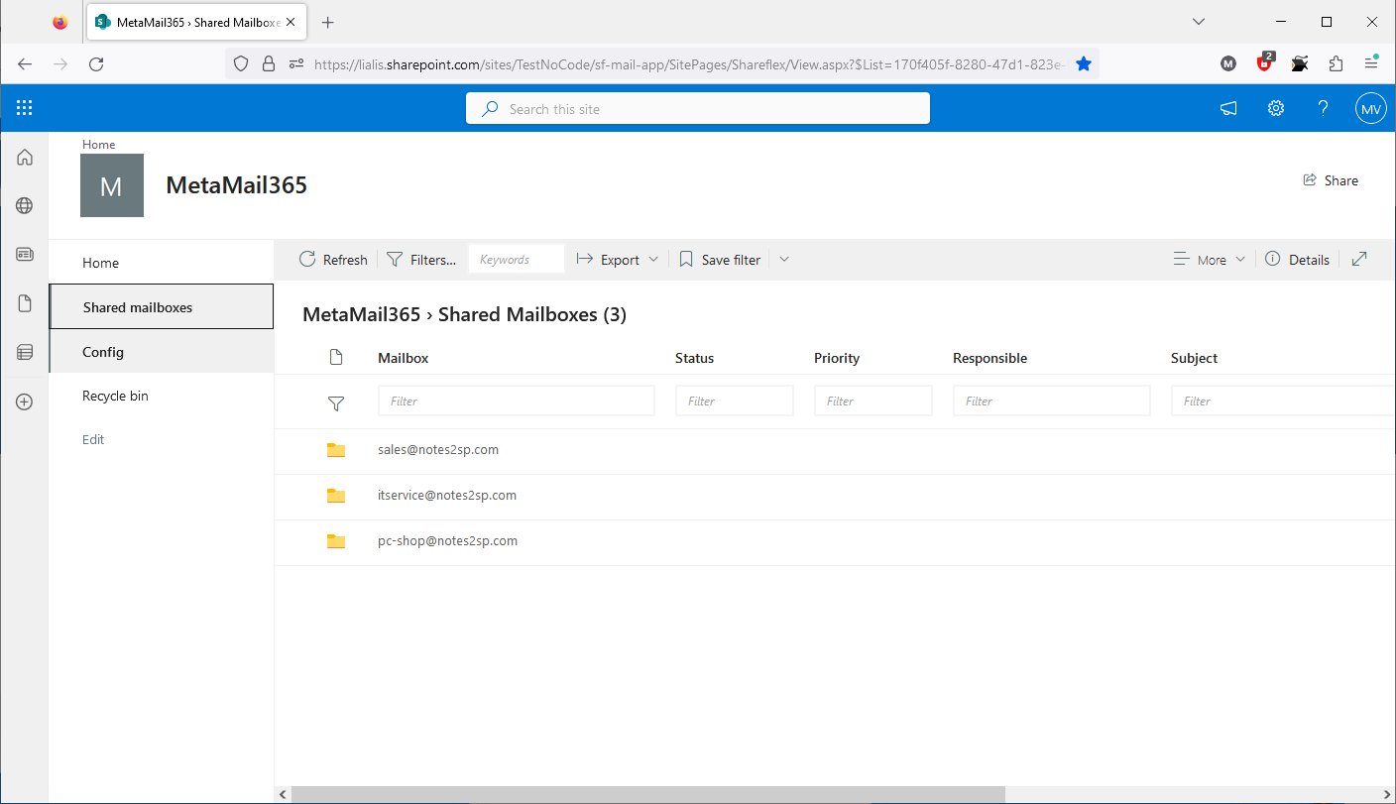Focus the Responsible column filter field
This screenshot has width=1396, height=804.
(1052, 402)
